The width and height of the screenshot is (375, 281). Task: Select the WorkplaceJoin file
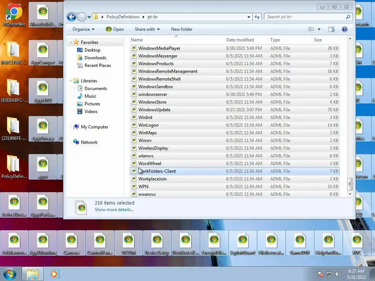pos(234,179)
